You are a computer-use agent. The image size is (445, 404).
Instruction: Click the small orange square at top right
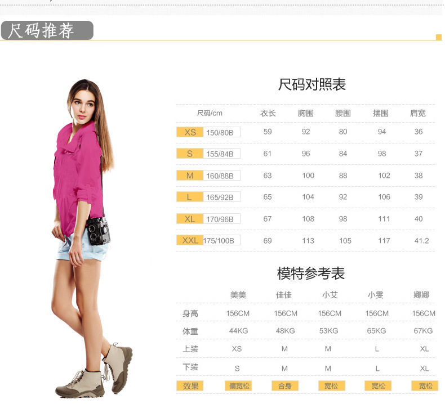tap(439, 37)
